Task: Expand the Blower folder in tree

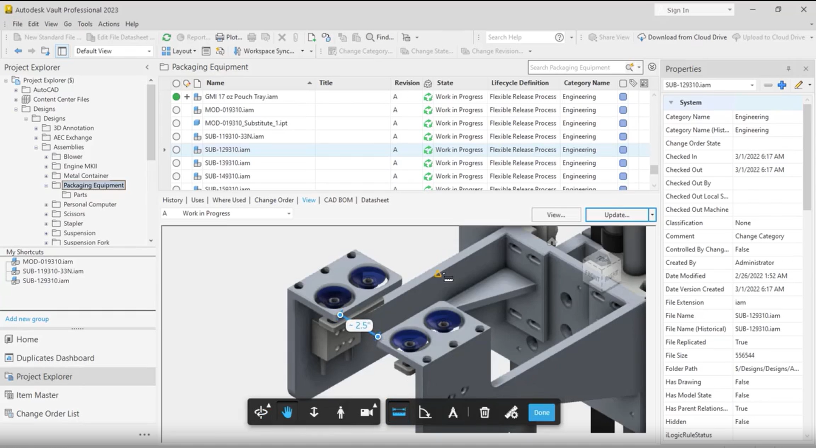Action: pos(46,157)
